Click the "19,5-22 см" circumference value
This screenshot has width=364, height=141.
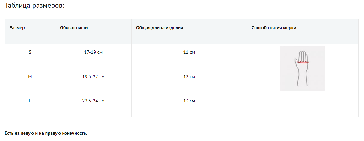93,77
